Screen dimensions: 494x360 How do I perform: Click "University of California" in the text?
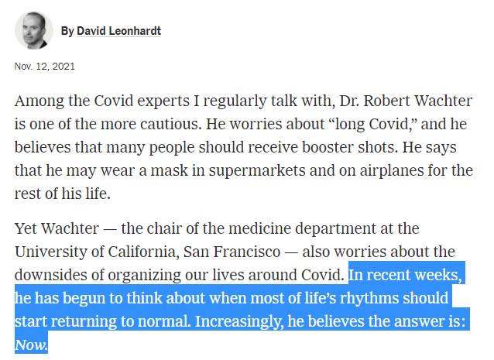pyautogui.click(x=97, y=252)
